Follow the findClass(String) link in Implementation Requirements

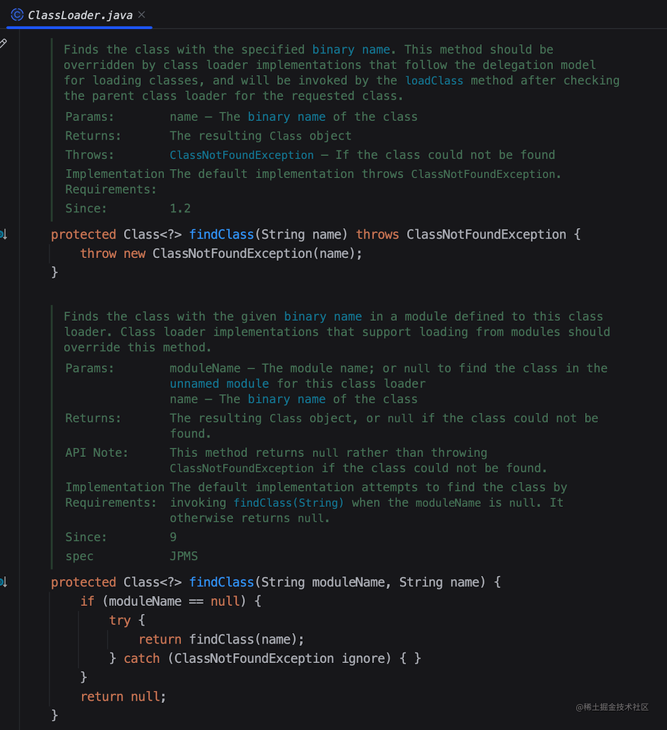tap(289, 503)
